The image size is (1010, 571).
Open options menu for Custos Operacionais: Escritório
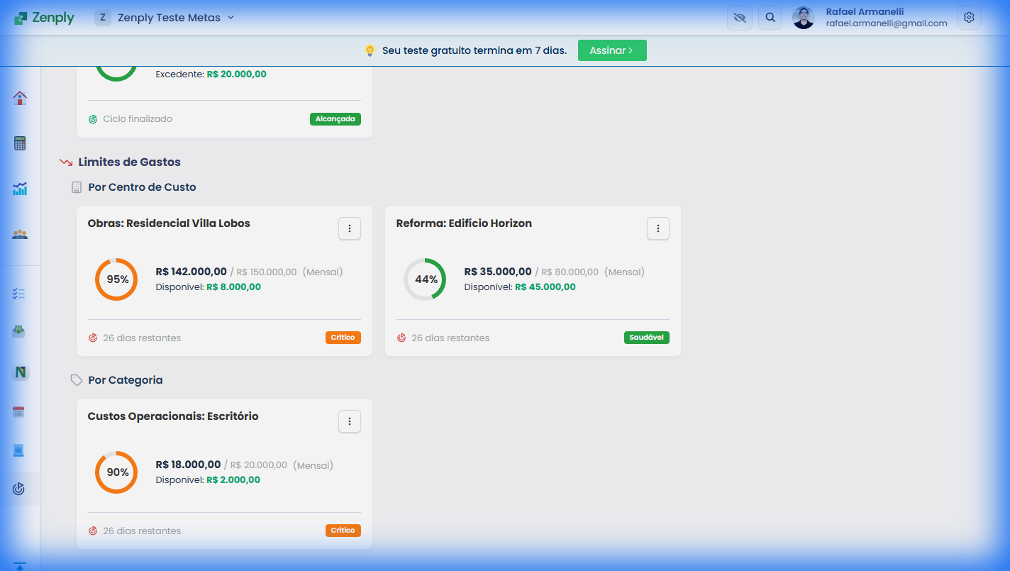click(349, 421)
